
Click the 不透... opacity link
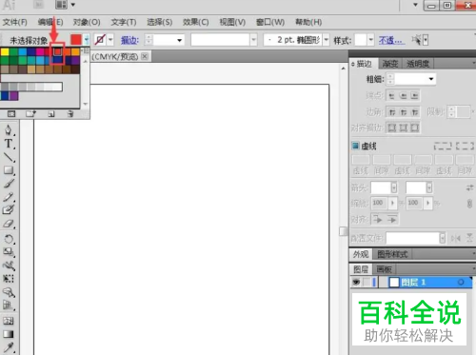(391, 40)
